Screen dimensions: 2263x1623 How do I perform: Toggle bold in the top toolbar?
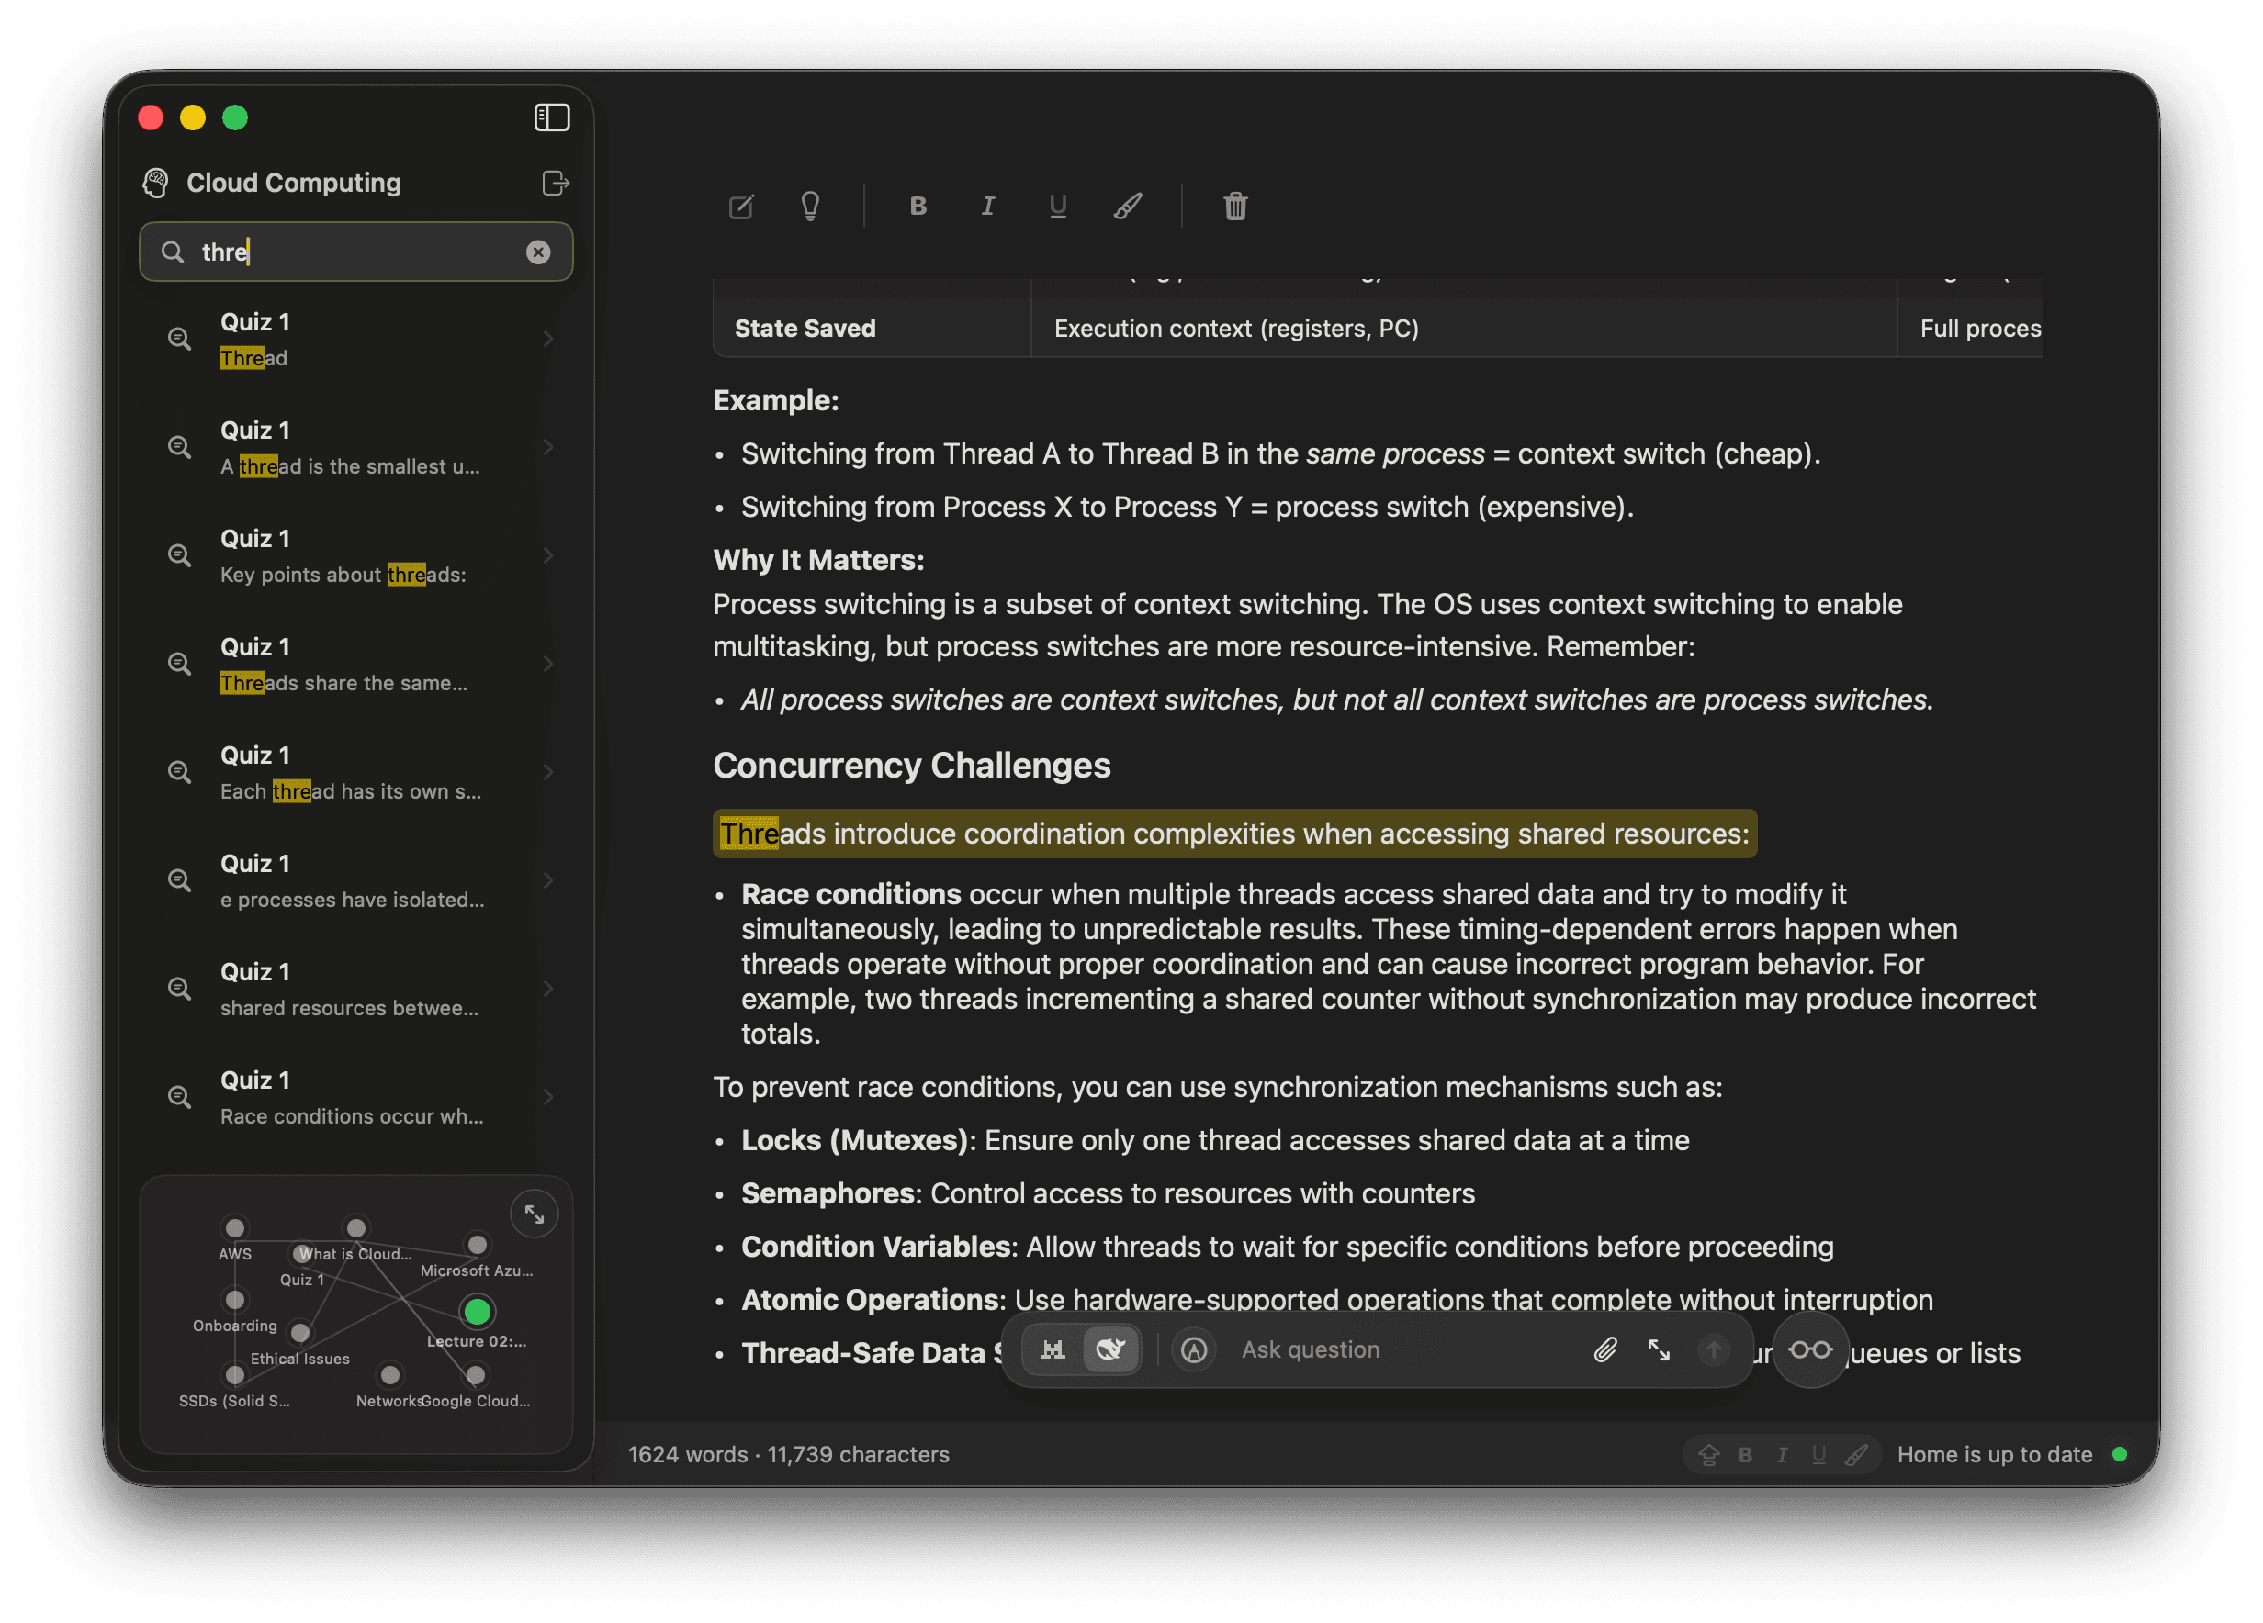click(x=918, y=207)
